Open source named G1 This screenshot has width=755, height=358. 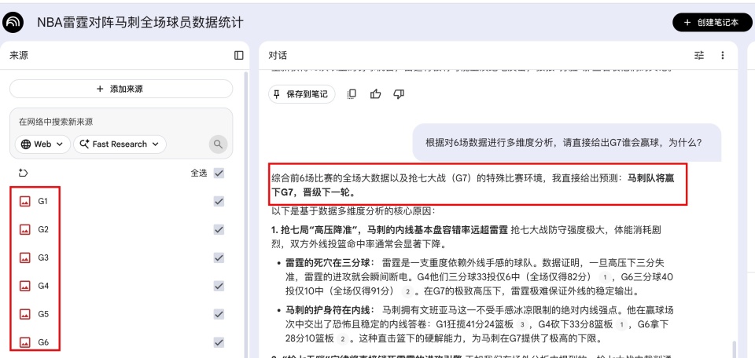tap(42, 201)
